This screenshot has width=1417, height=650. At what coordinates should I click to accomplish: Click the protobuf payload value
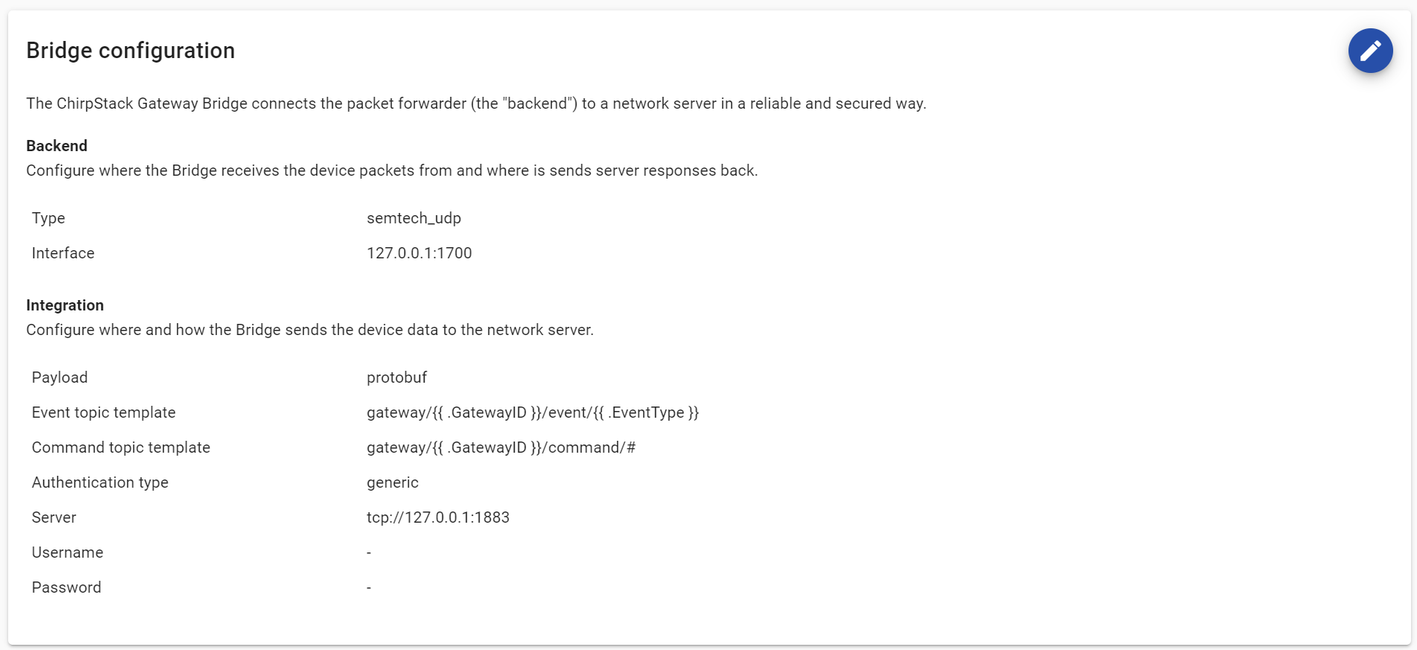396,377
